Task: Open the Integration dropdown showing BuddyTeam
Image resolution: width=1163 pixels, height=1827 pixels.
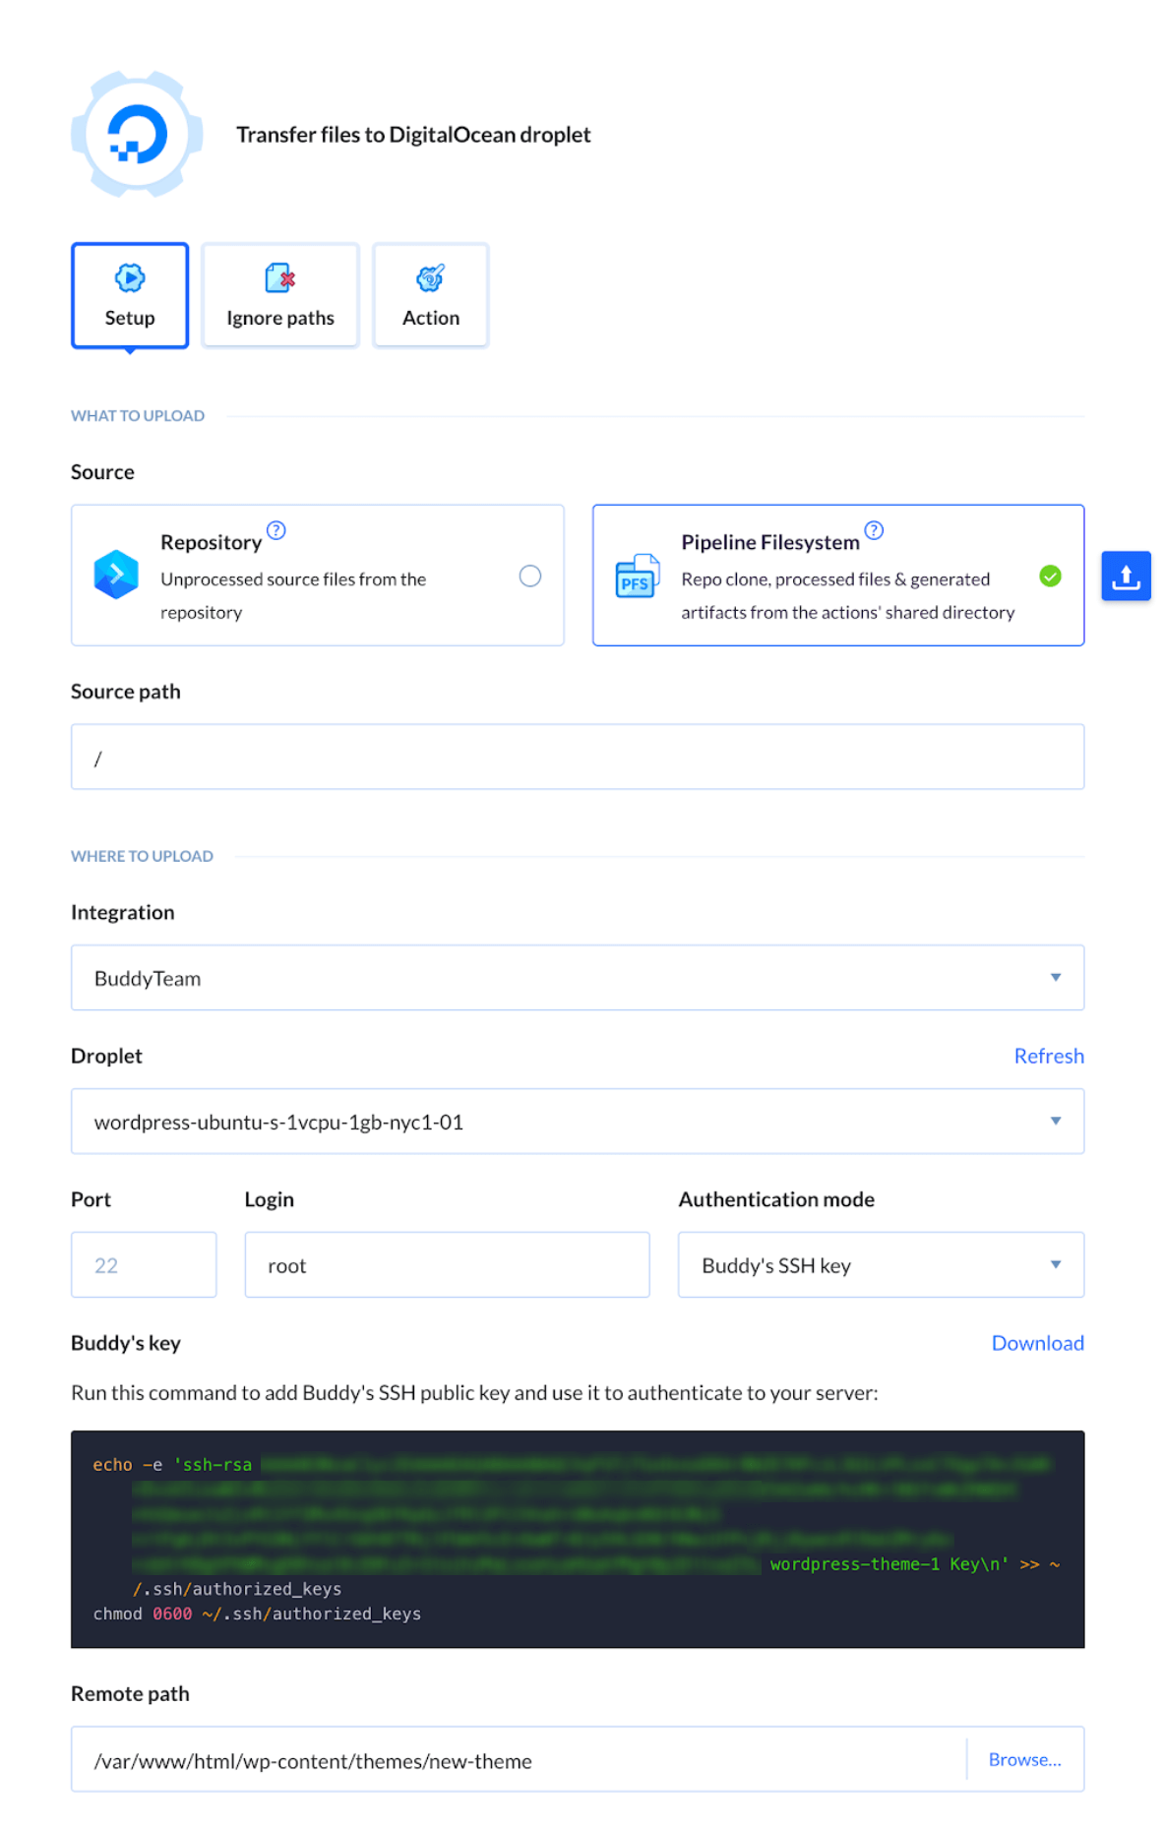Action: [578, 977]
